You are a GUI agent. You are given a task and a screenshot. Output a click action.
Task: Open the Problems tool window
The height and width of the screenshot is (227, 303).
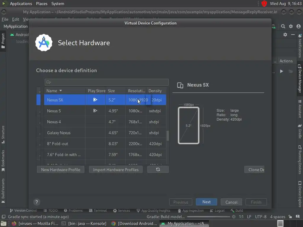coord(73,210)
